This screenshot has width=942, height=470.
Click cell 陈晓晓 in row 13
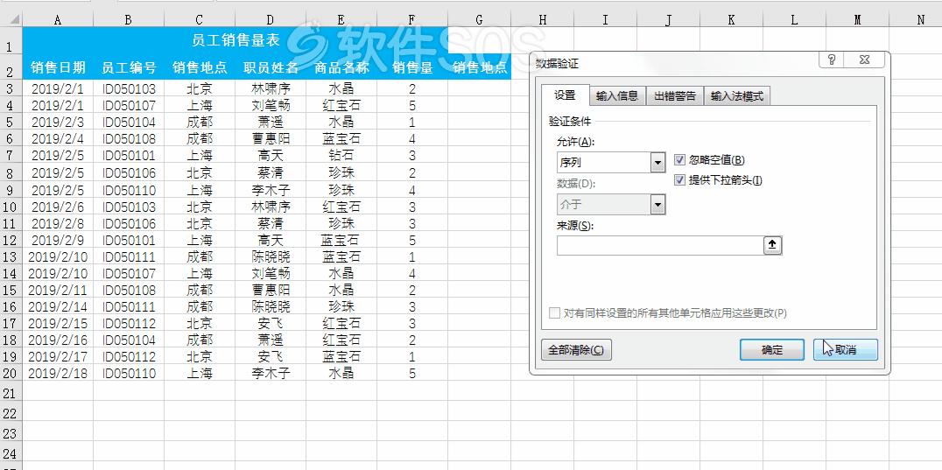pos(271,257)
